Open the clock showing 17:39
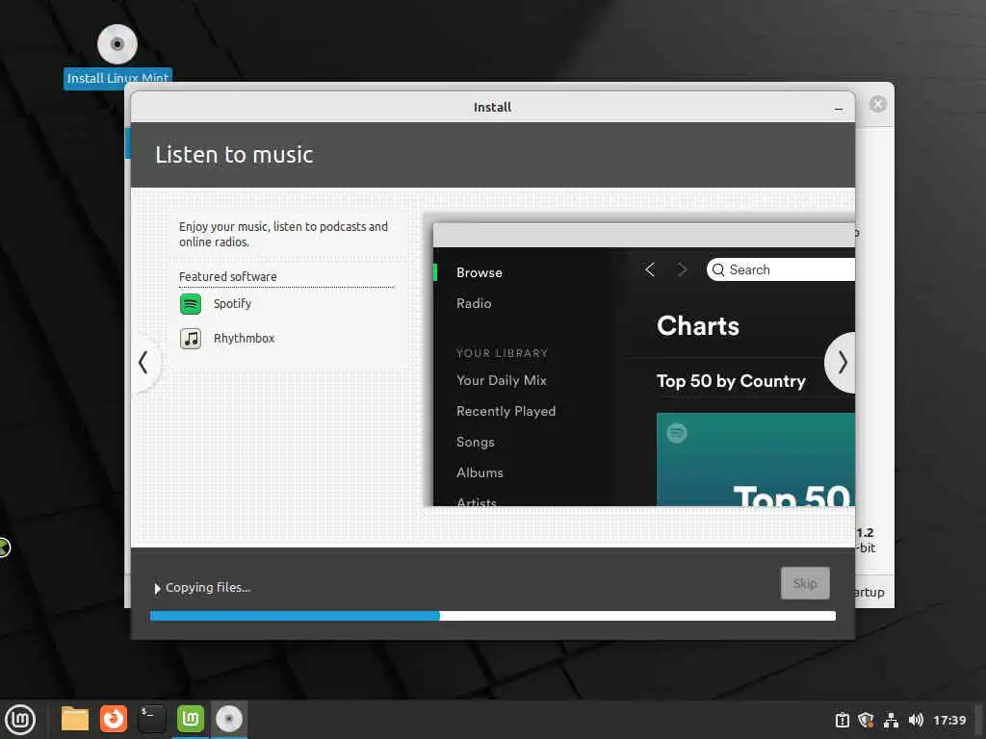986x739 pixels. point(949,720)
